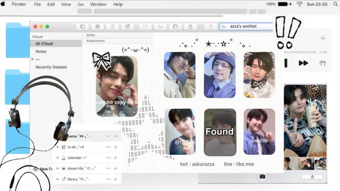Image resolution: width=340 pixels, height=191 pixels.
Task: Add a page under calendar row
Action: 116,158
